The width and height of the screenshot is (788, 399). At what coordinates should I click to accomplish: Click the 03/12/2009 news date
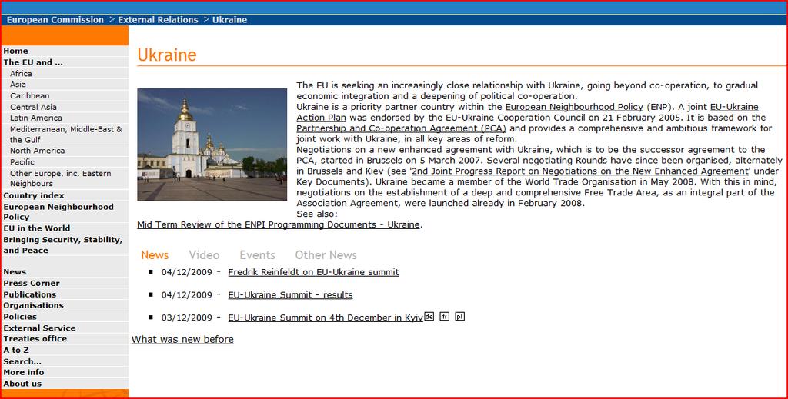point(186,318)
